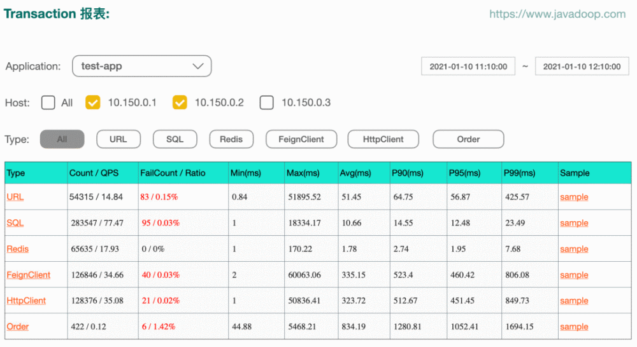637x347 pixels.
Task: Edit end time 2021-01-10 12:10:00 field
Action: tap(582, 67)
